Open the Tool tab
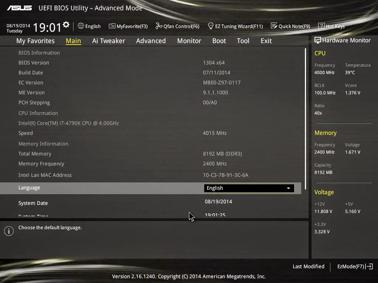Image resolution: width=378 pixels, height=283 pixels. coord(243,41)
